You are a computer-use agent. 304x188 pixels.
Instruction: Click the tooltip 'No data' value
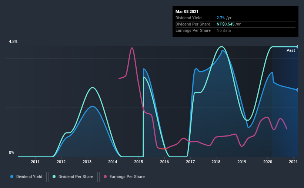coord(224,30)
